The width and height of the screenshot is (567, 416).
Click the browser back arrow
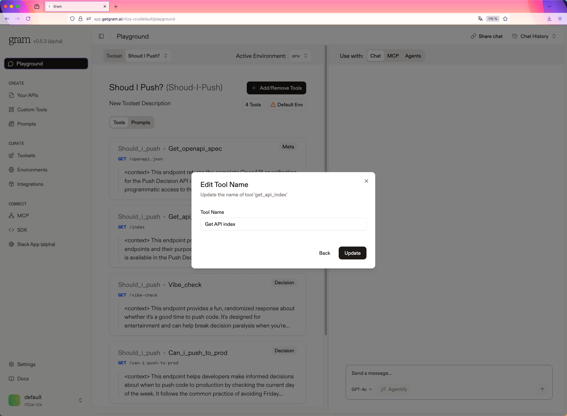point(7,19)
